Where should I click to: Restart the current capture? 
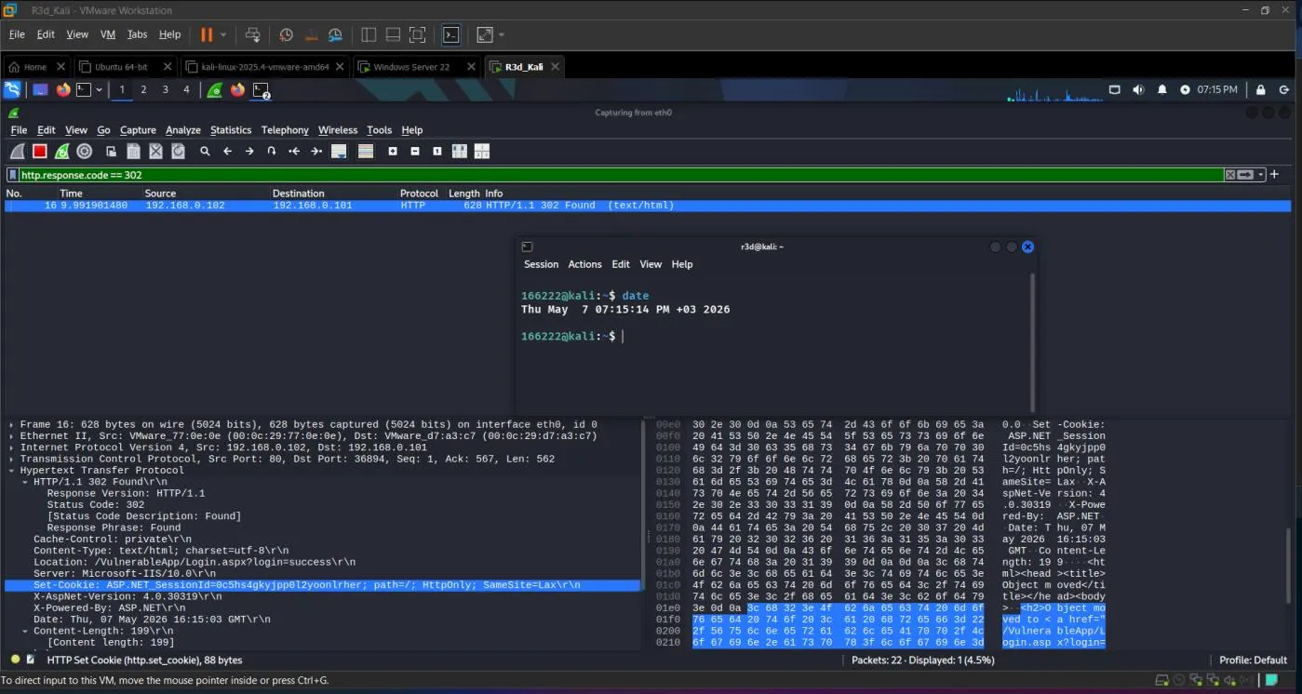tap(61, 151)
